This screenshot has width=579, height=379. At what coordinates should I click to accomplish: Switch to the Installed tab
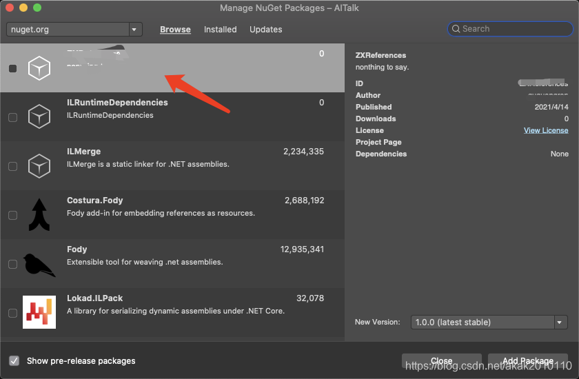[x=221, y=29]
